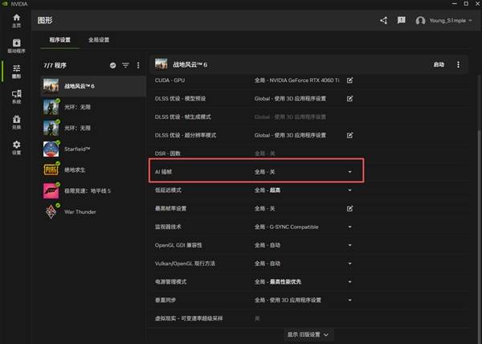Expand the AI 插帧 dropdown
This screenshot has width=482, height=344.
tap(349, 172)
